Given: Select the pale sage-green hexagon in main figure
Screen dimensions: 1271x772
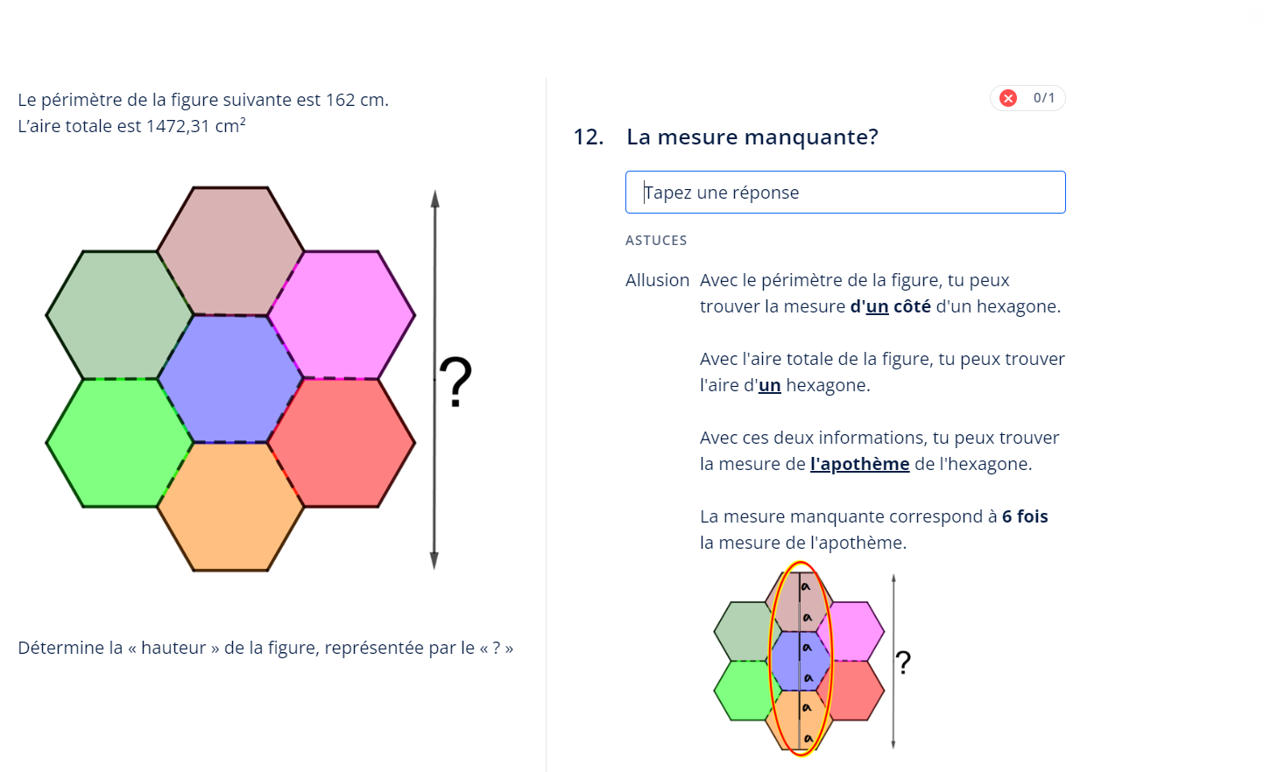Looking at the screenshot, I should [119, 314].
